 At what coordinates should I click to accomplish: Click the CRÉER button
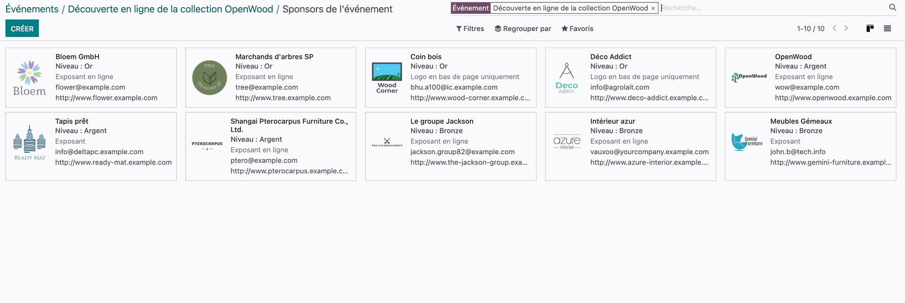point(22,28)
